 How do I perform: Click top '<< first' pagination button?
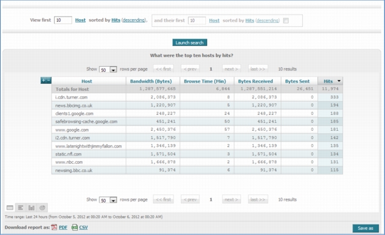pos(163,69)
